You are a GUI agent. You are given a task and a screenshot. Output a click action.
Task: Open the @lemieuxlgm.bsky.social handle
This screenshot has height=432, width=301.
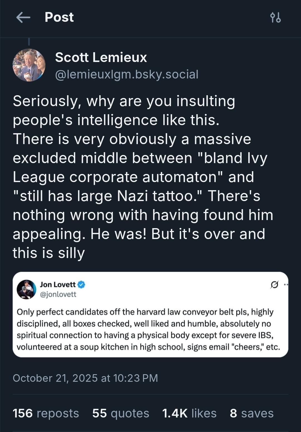tap(127, 75)
